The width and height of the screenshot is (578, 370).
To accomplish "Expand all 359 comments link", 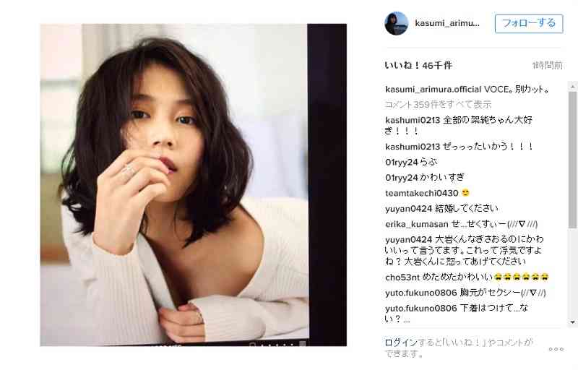I will [438, 105].
